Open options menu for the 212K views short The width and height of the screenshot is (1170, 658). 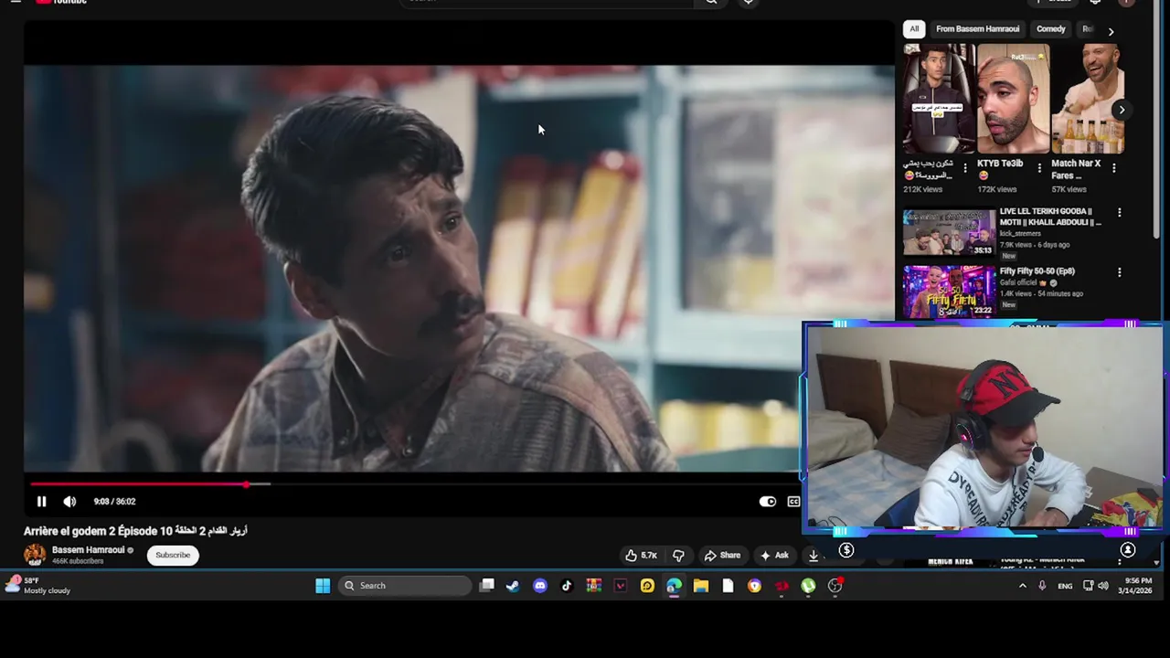click(x=964, y=168)
